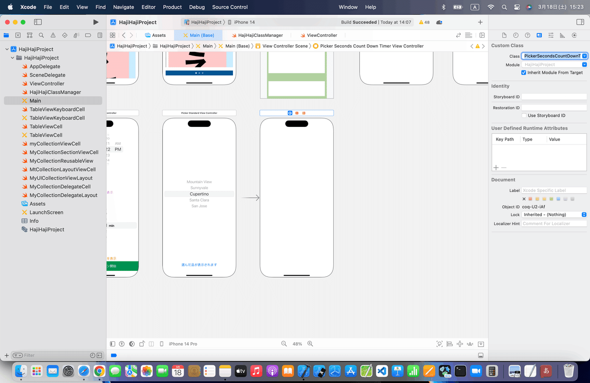The width and height of the screenshot is (590, 383).
Task: Show the File inspector
Action: [504, 35]
